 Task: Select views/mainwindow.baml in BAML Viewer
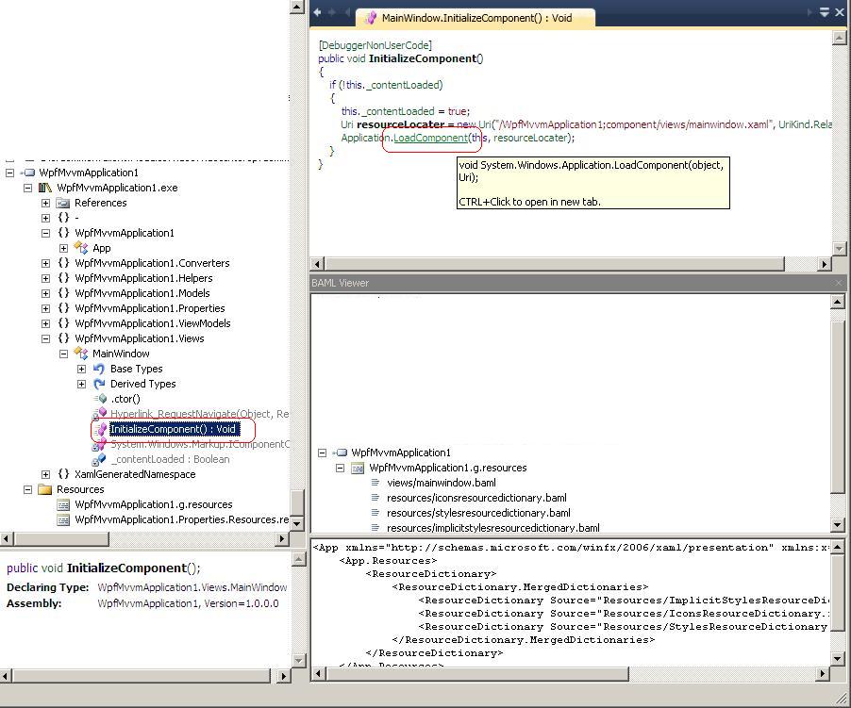click(x=441, y=483)
